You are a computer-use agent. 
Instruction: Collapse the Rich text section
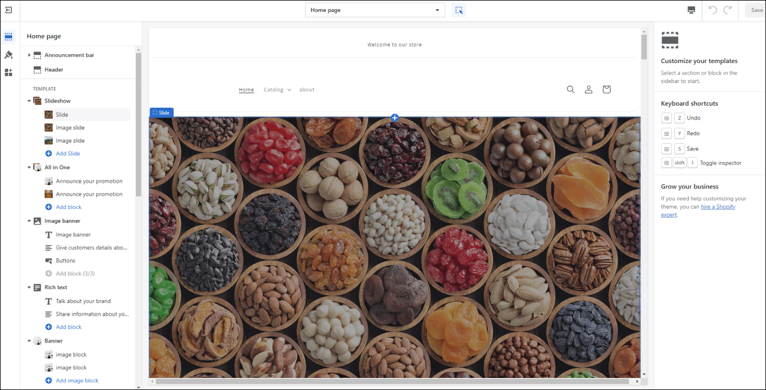[29, 287]
